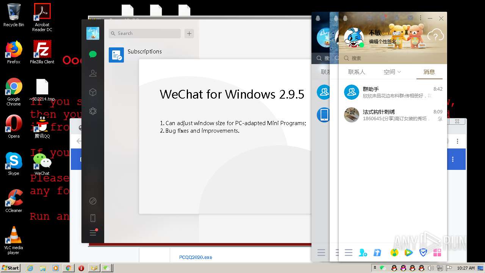Open the WeChat hamburger settings menu
The width and height of the screenshot is (485, 273).
[x=93, y=233]
